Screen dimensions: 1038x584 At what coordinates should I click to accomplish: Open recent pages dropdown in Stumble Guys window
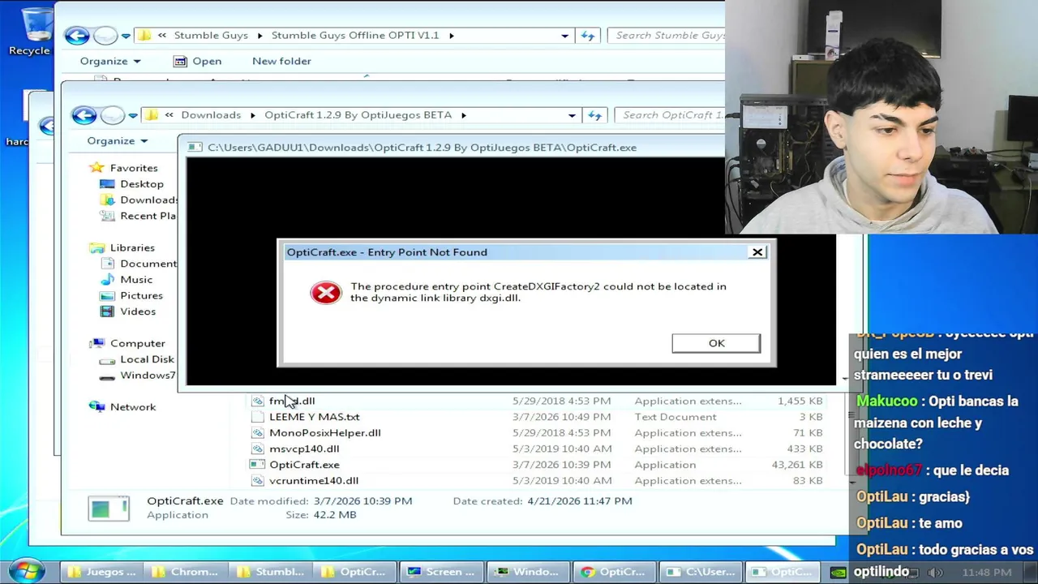pyautogui.click(x=126, y=36)
